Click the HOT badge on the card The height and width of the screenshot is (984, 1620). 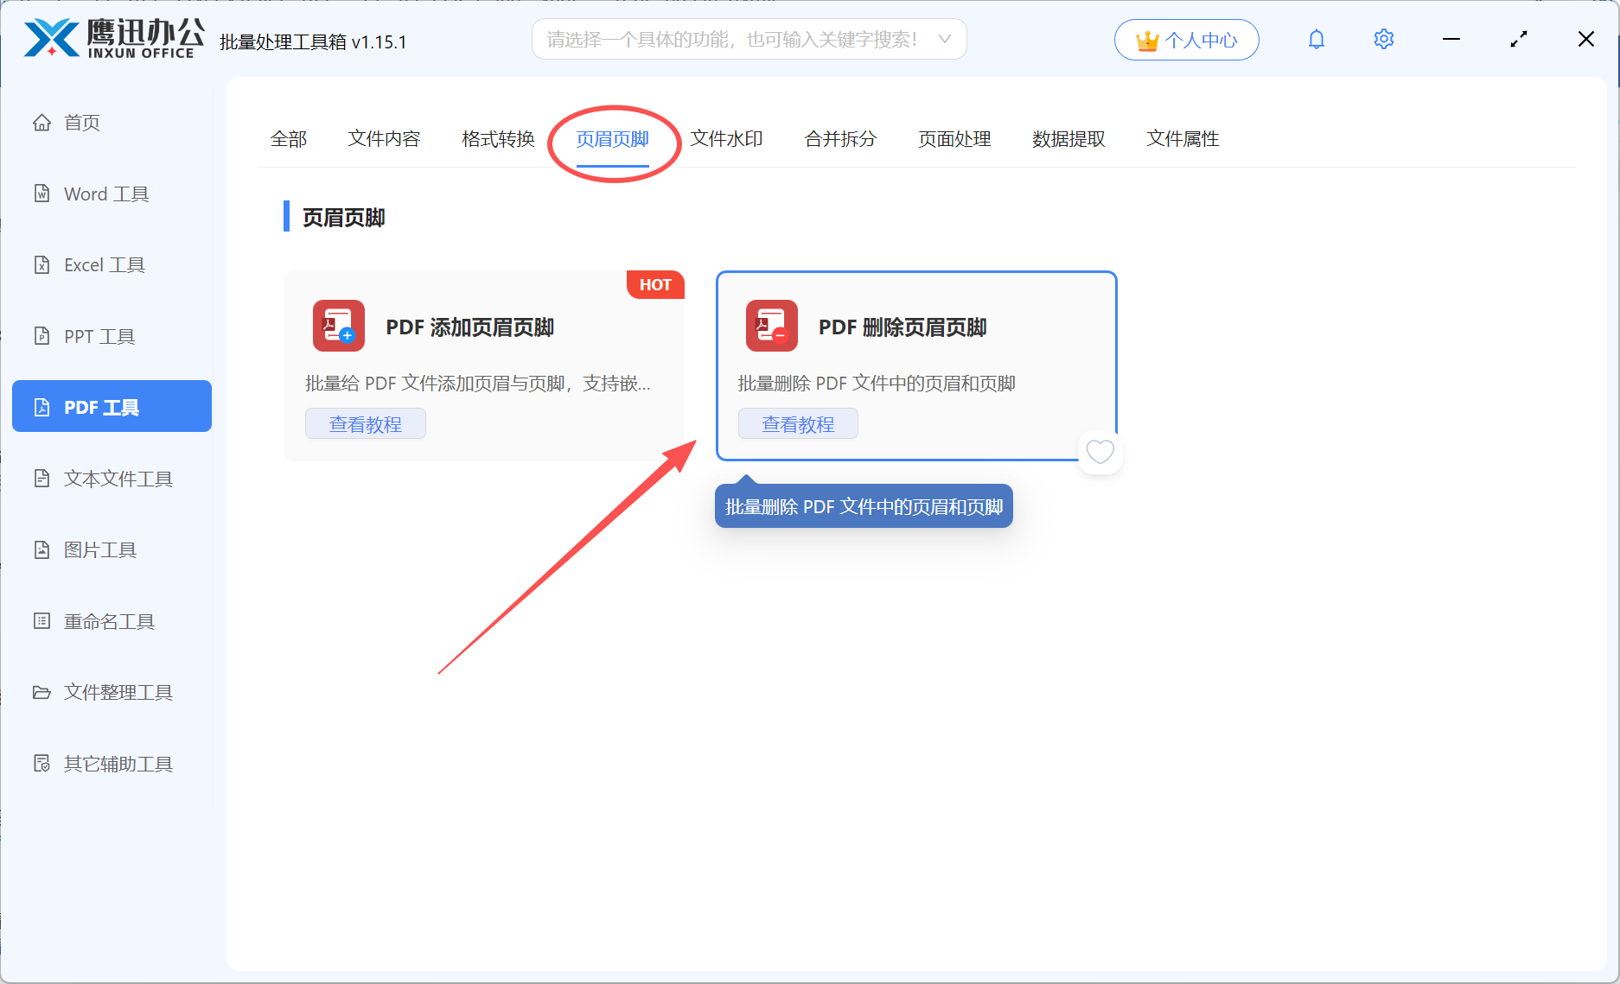[655, 285]
